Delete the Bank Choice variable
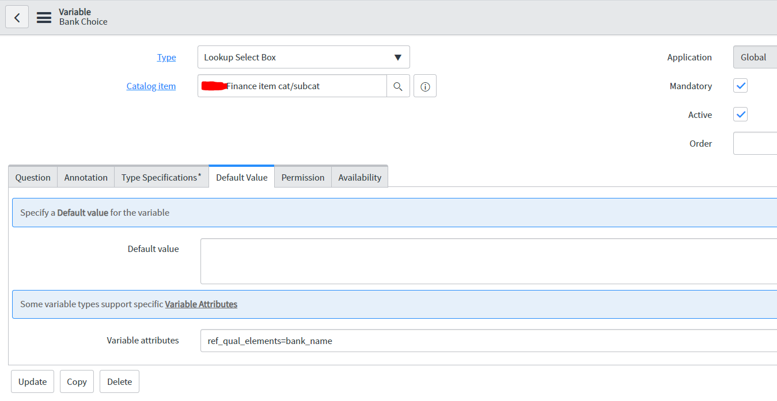The height and width of the screenshot is (401, 777). 119,381
